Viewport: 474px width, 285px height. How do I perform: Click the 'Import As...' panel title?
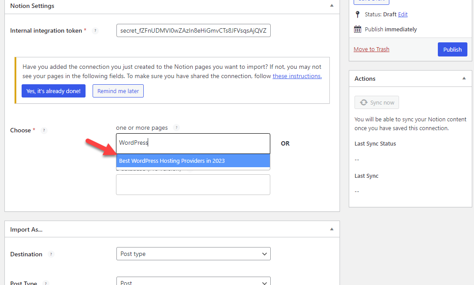pos(26,229)
